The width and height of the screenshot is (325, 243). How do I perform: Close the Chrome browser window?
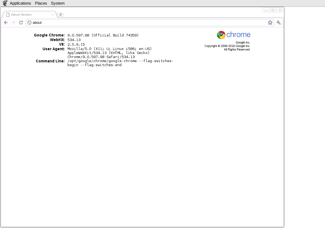[280, 10]
